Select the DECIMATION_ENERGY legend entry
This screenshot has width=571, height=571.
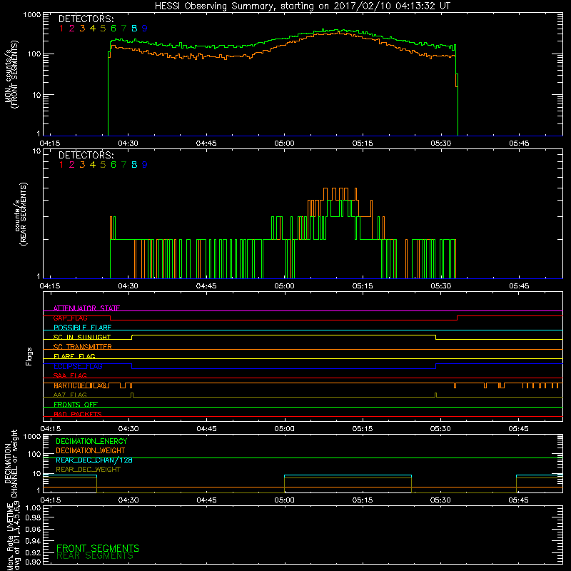click(x=91, y=441)
